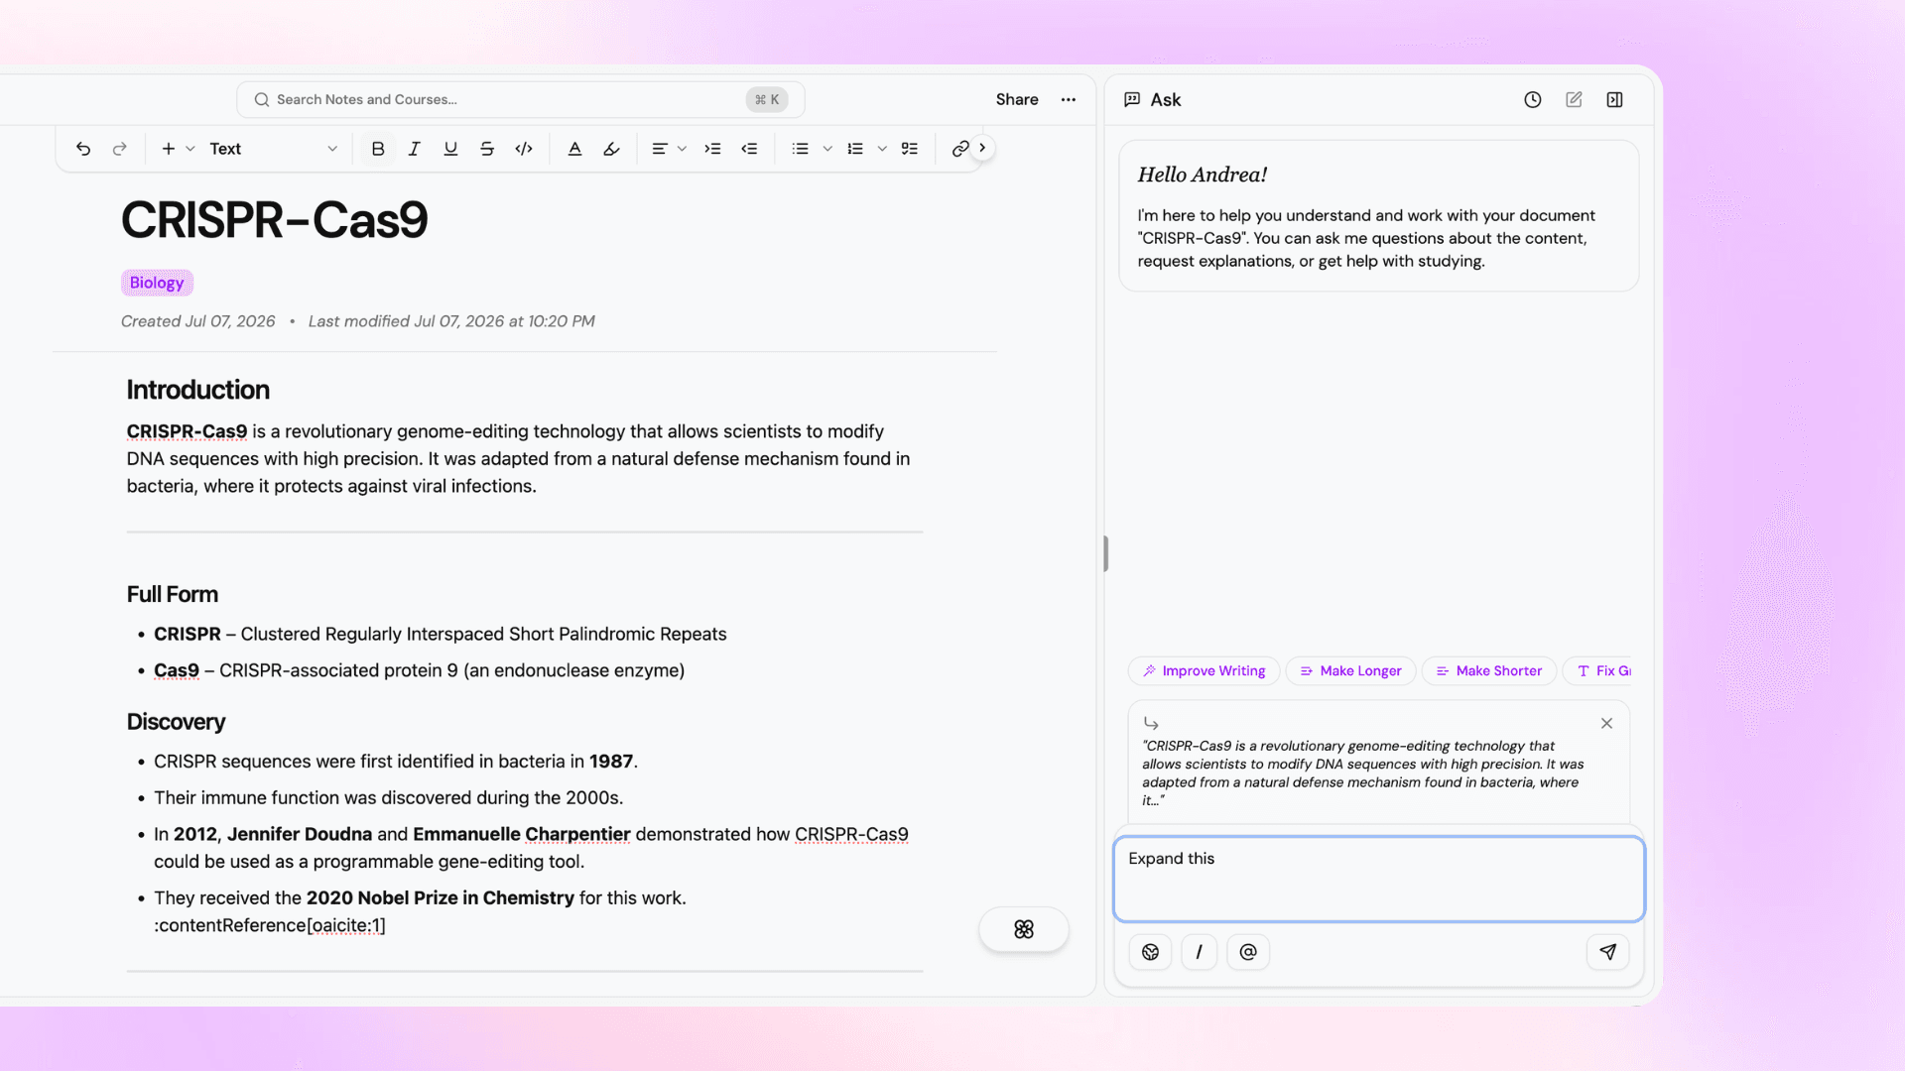Add a new block with plus icon
Image resolution: width=1905 pixels, height=1071 pixels.
[169, 149]
